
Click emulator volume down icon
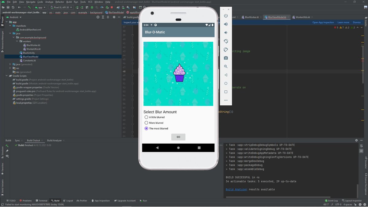(x=226, y=32)
